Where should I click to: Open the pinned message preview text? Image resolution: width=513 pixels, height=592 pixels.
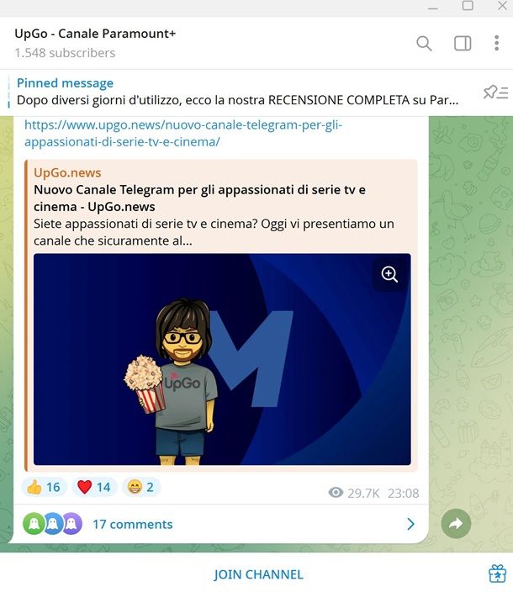237,100
